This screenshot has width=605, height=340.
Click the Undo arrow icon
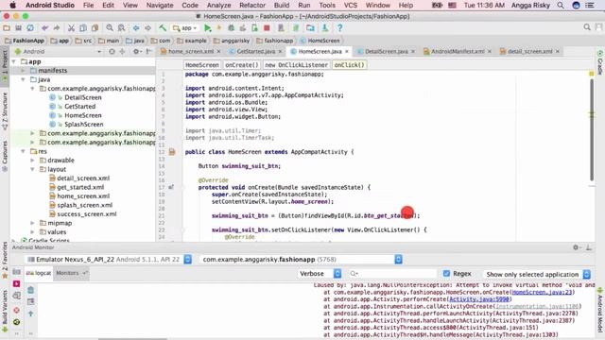44,27
